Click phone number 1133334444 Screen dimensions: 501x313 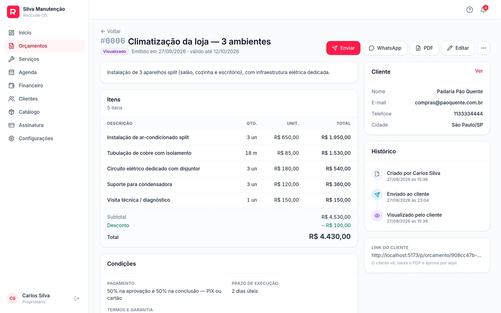click(468, 114)
